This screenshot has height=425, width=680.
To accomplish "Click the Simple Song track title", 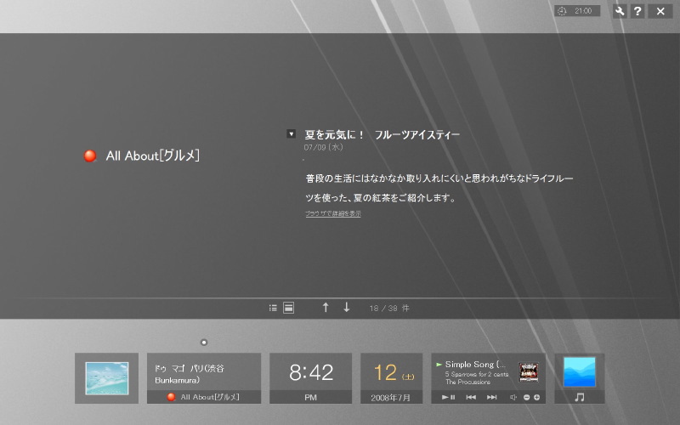I will click(x=475, y=365).
